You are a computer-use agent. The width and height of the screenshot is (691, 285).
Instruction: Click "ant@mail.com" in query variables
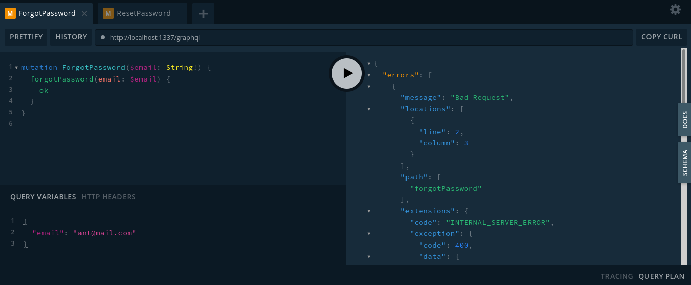pos(105,233)
